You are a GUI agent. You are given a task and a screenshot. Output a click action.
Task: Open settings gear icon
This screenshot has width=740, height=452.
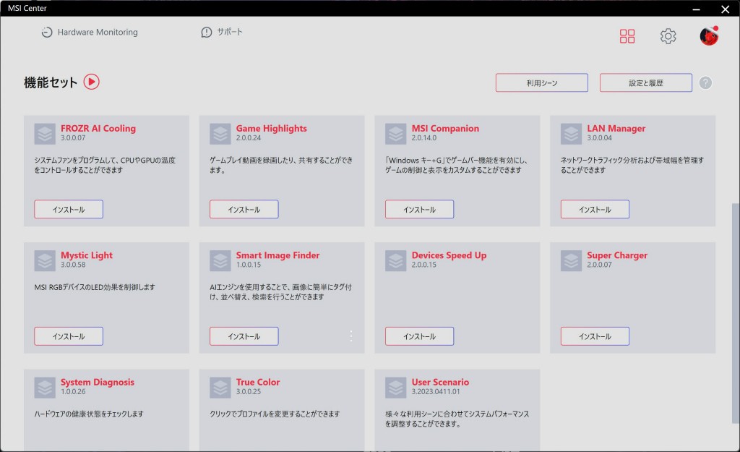pyautogui.click(x=668, y=36)
